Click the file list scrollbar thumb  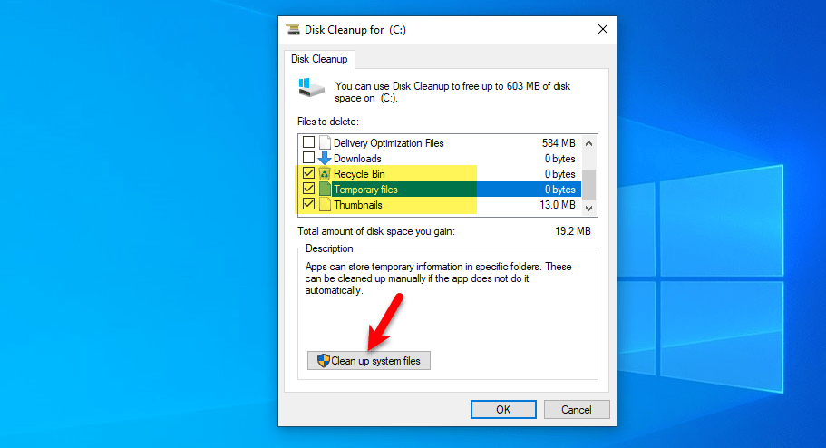(x=589, y=184)
